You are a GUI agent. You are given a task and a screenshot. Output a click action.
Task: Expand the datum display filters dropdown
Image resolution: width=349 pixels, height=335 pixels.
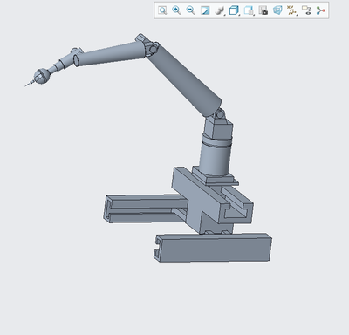pyautogui.click(x=291, y=10)
